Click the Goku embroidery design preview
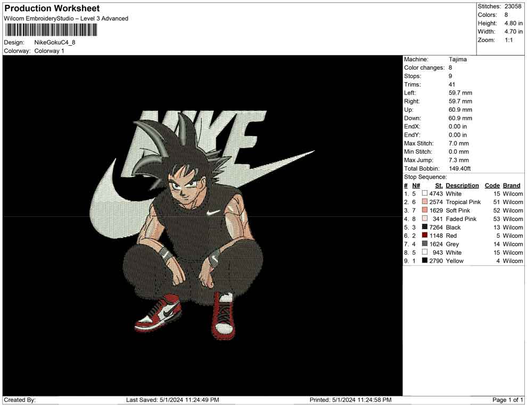This screenshot has width=527, height=405. point(202,225)
